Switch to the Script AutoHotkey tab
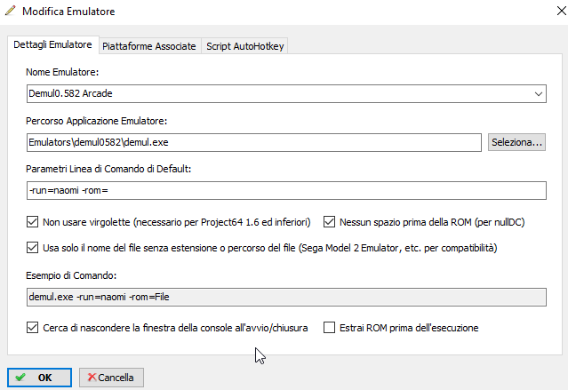The image size is (568, 390). [244, 46]
